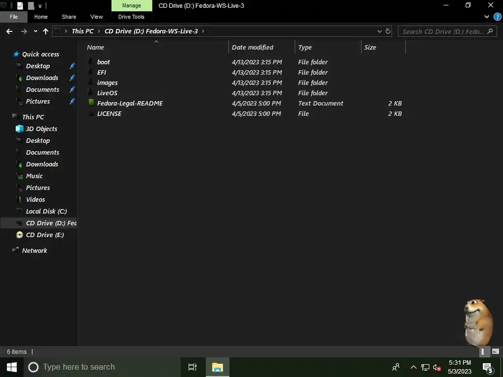Open Quick access in the sidebar

40,54
